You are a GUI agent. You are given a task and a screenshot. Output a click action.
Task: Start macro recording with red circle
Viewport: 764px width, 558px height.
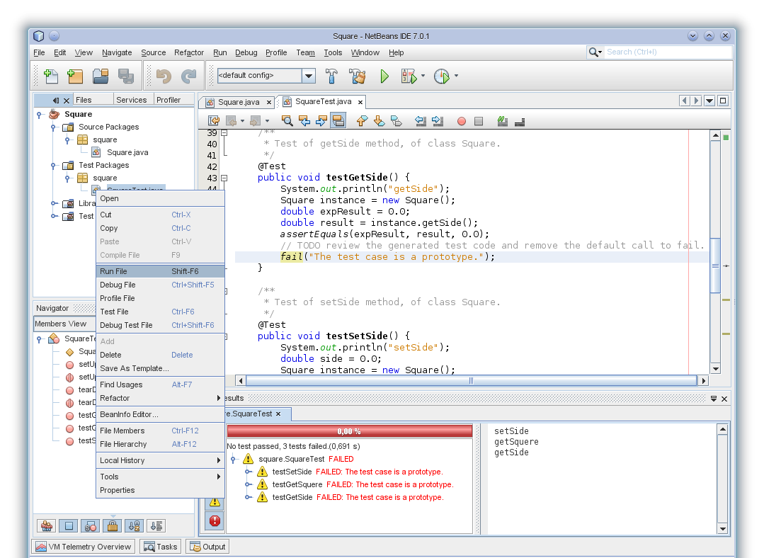pos(462,121)
